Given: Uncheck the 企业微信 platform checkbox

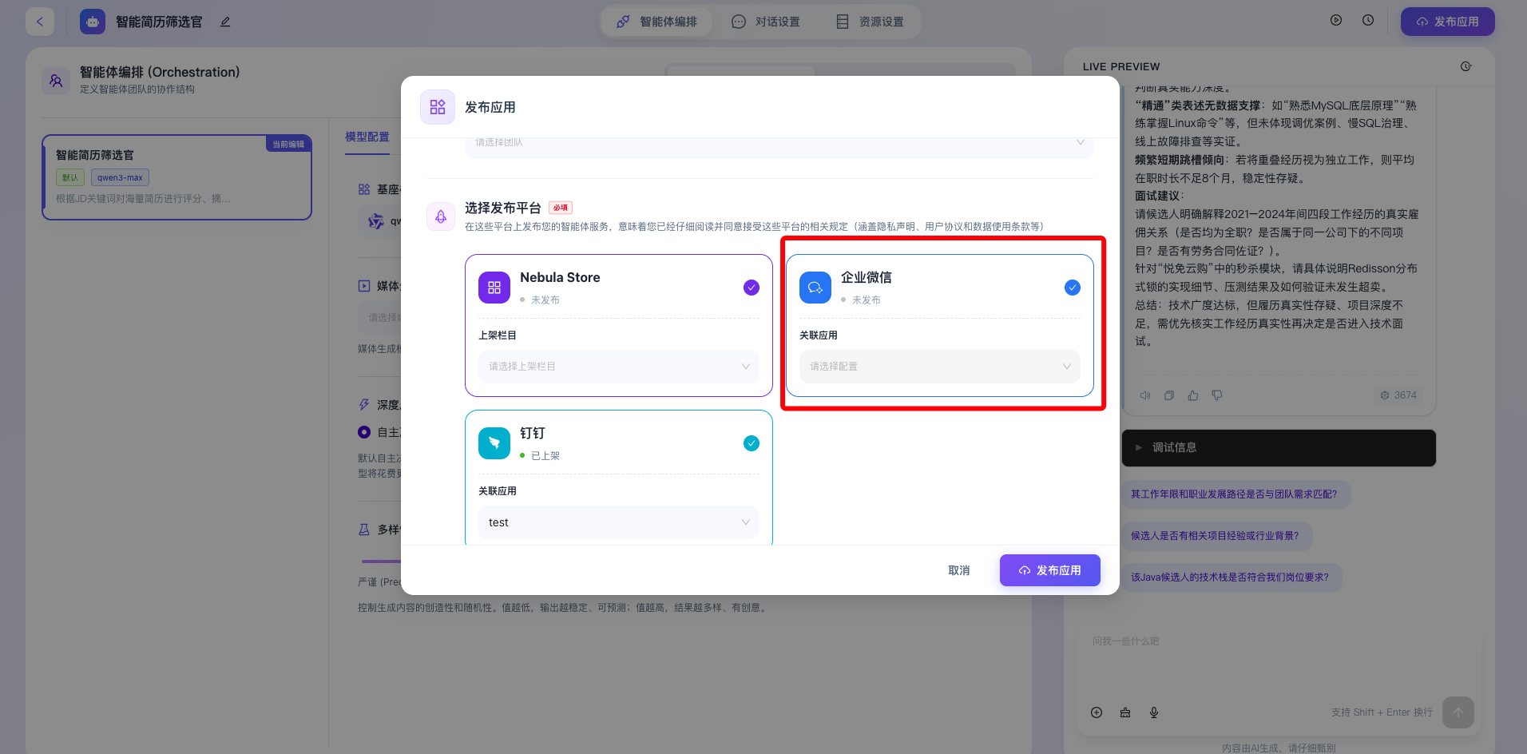Looking at the screenshot, I should (x=1072, y=288).
